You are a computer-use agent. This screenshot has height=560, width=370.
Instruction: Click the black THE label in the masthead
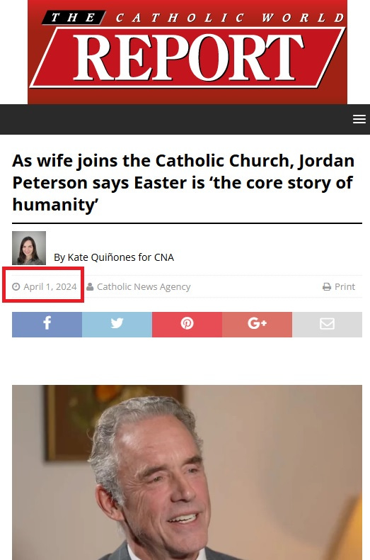74,18
